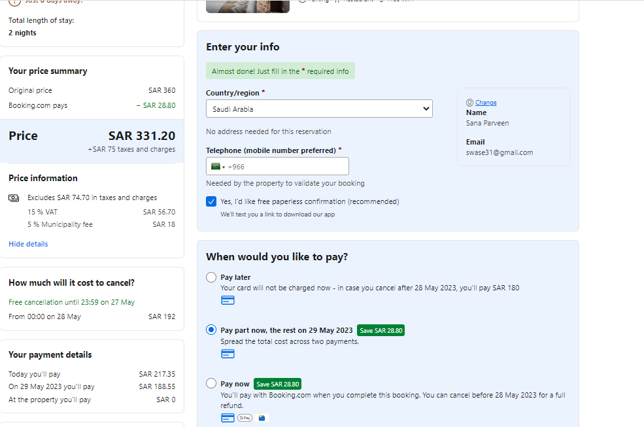Click the wallet icon beside Google Pay

point(262,418)
